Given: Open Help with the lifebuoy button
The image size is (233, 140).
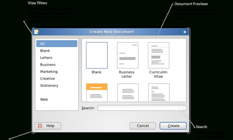Looking at the screenshot, I should pos(48,126).
